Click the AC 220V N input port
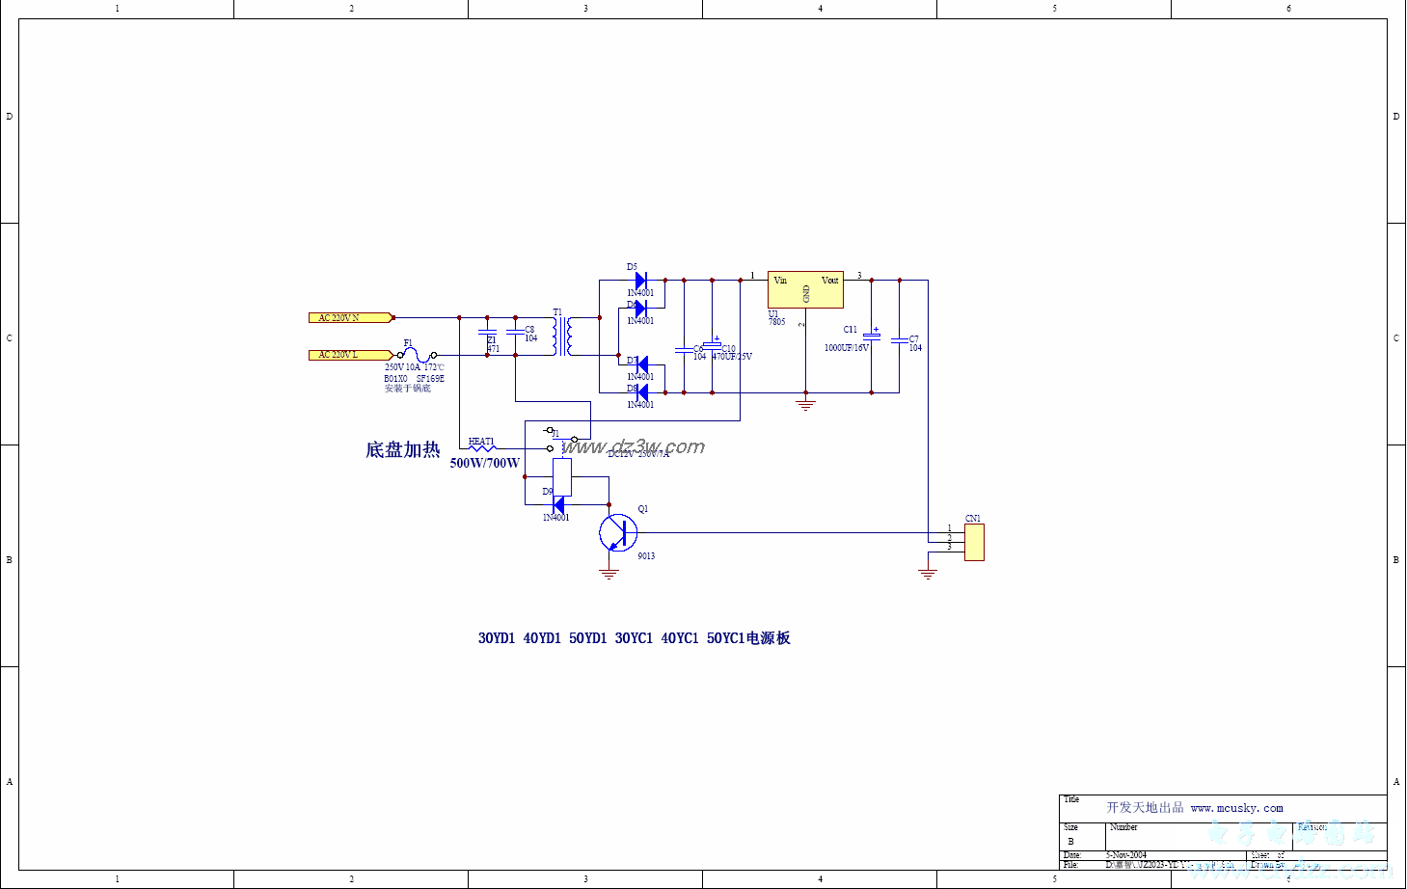This screenshot has width=1407, height=889. tap(350, 317)
